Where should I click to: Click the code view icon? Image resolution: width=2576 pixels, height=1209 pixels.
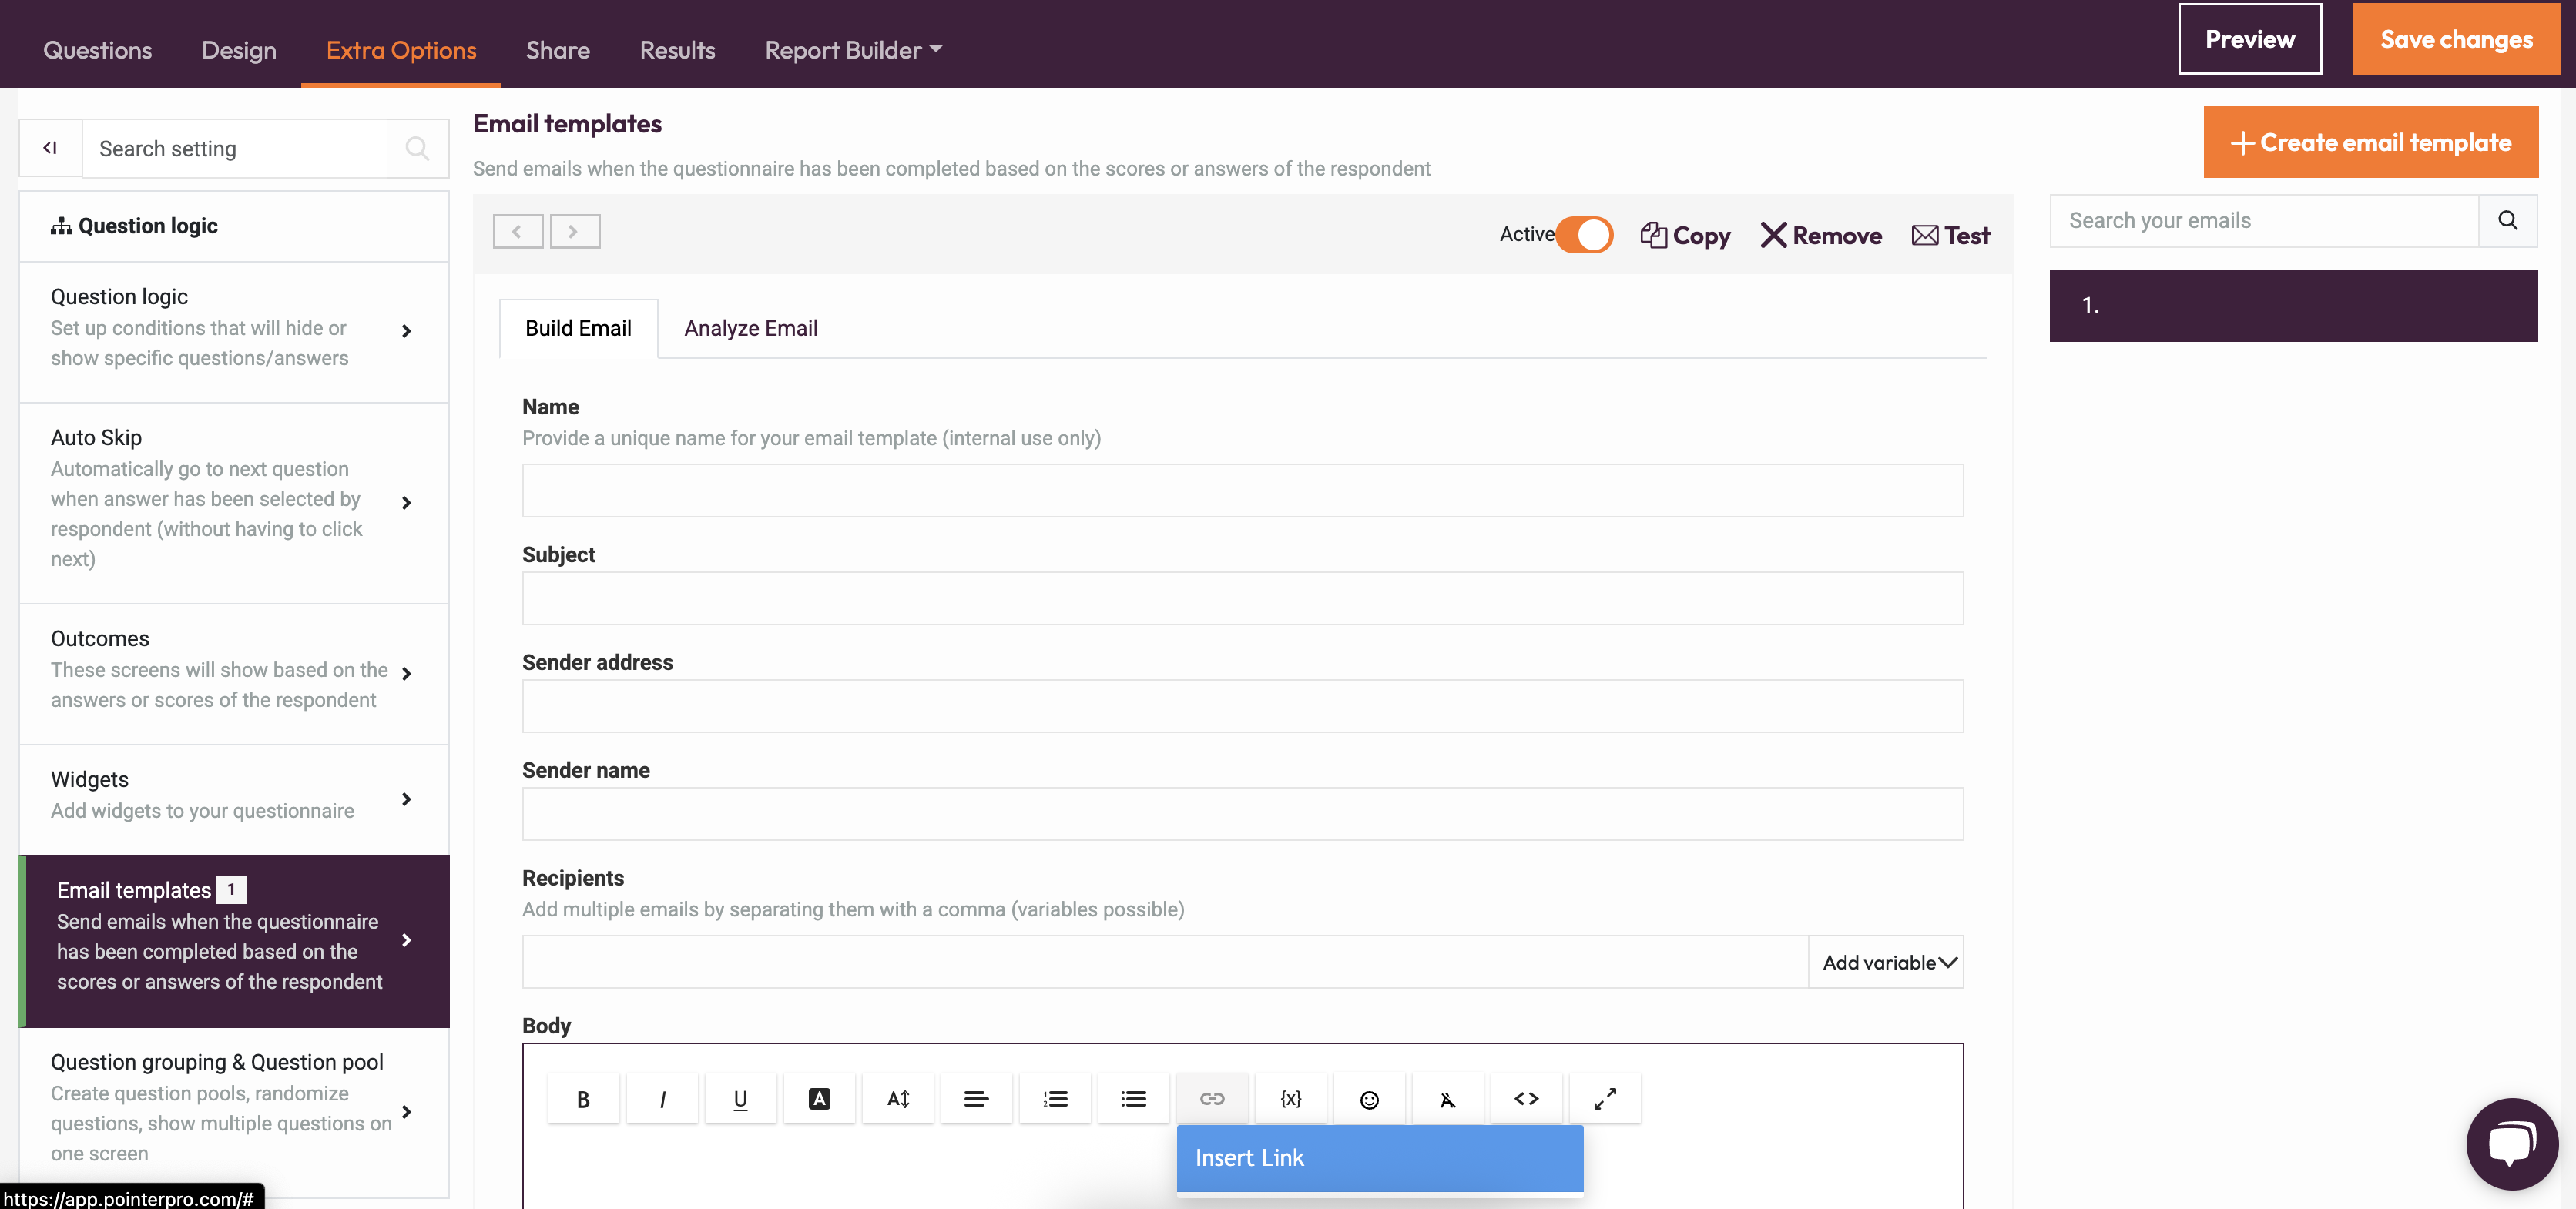pyautogui.click(x=1526, y=1099)
